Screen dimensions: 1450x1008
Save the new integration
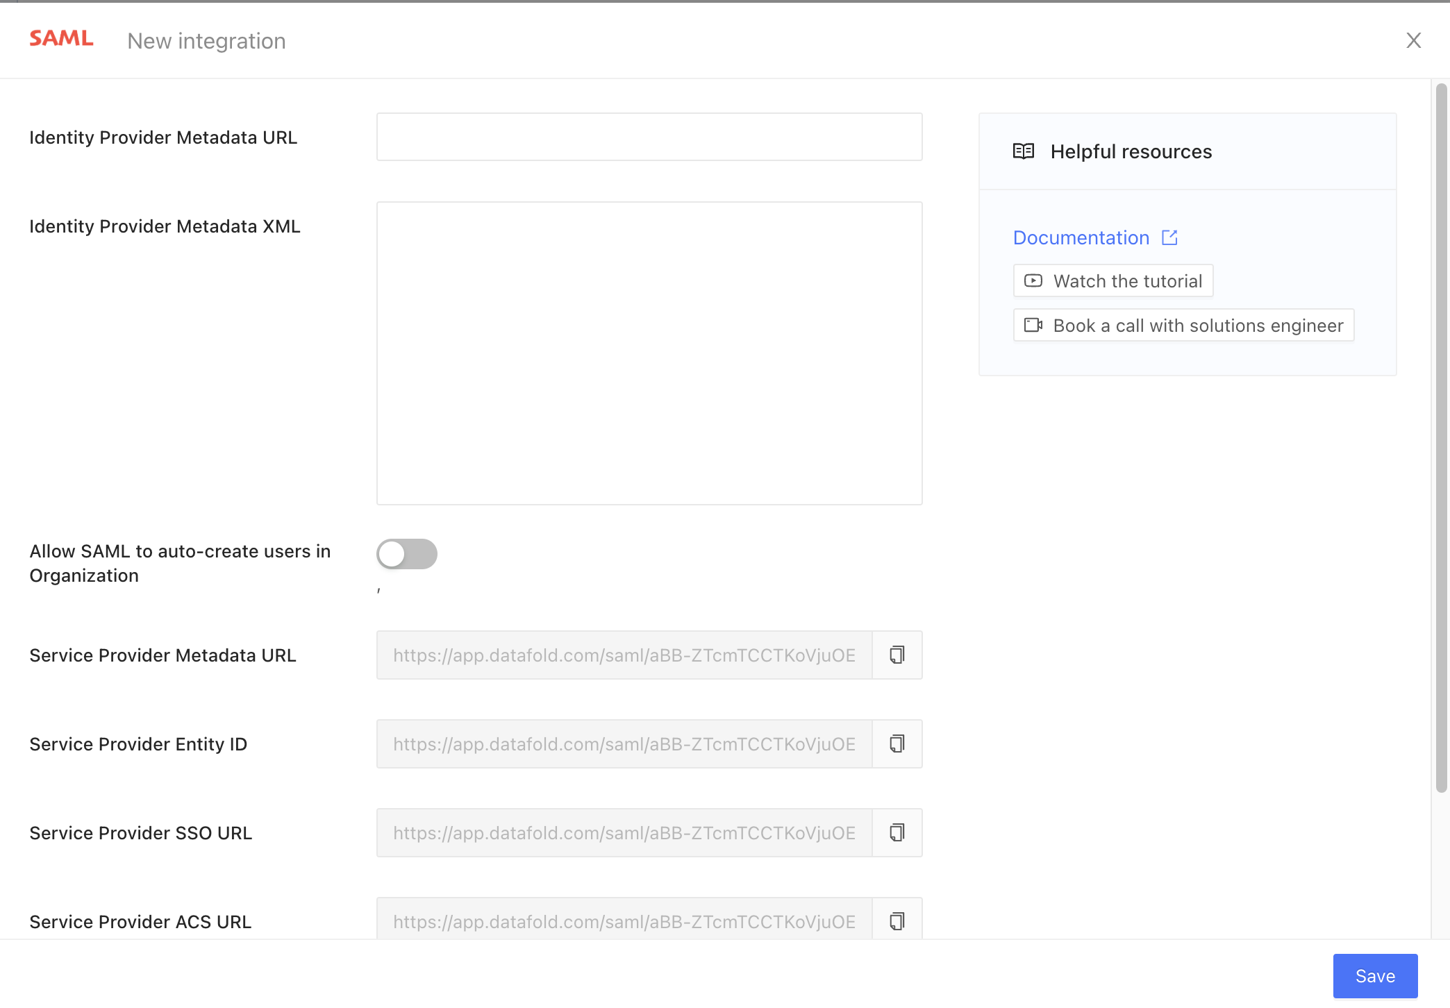click(x=1375, y=975)
